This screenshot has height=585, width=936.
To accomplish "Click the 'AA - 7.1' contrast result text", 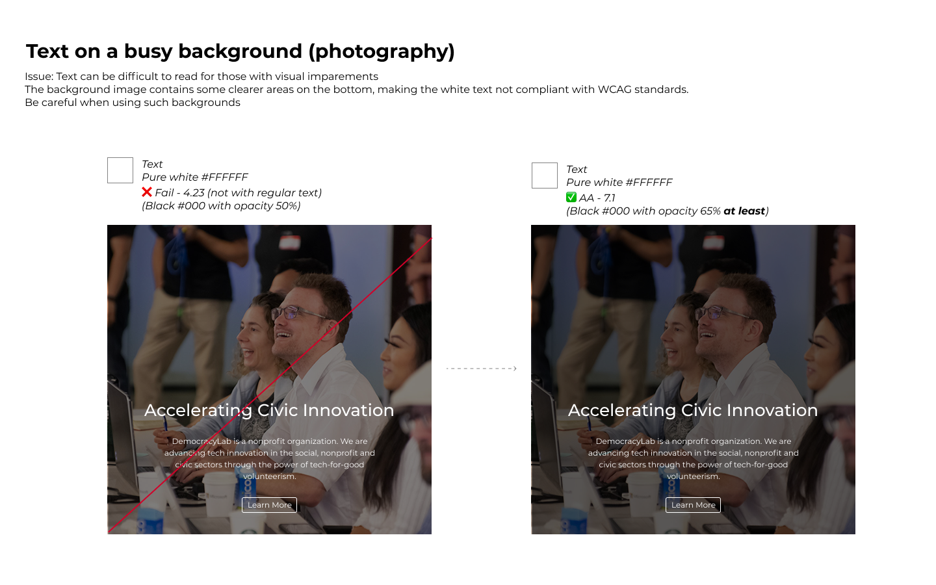I will 597,198.
